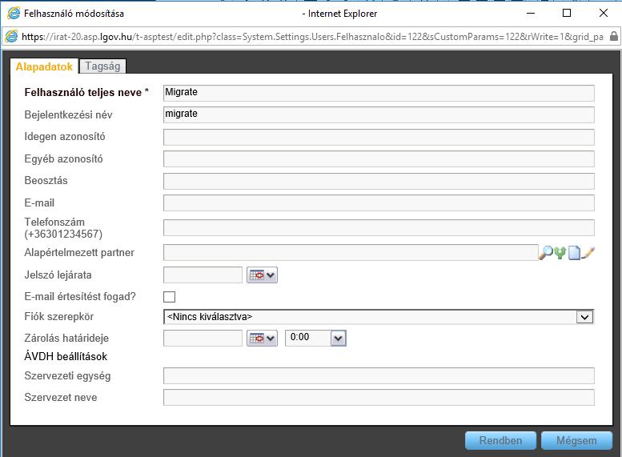Click the Internet Explorer title bar icon

point(14,13)
